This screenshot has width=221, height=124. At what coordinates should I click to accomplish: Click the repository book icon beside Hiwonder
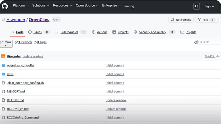coord(3,20)
